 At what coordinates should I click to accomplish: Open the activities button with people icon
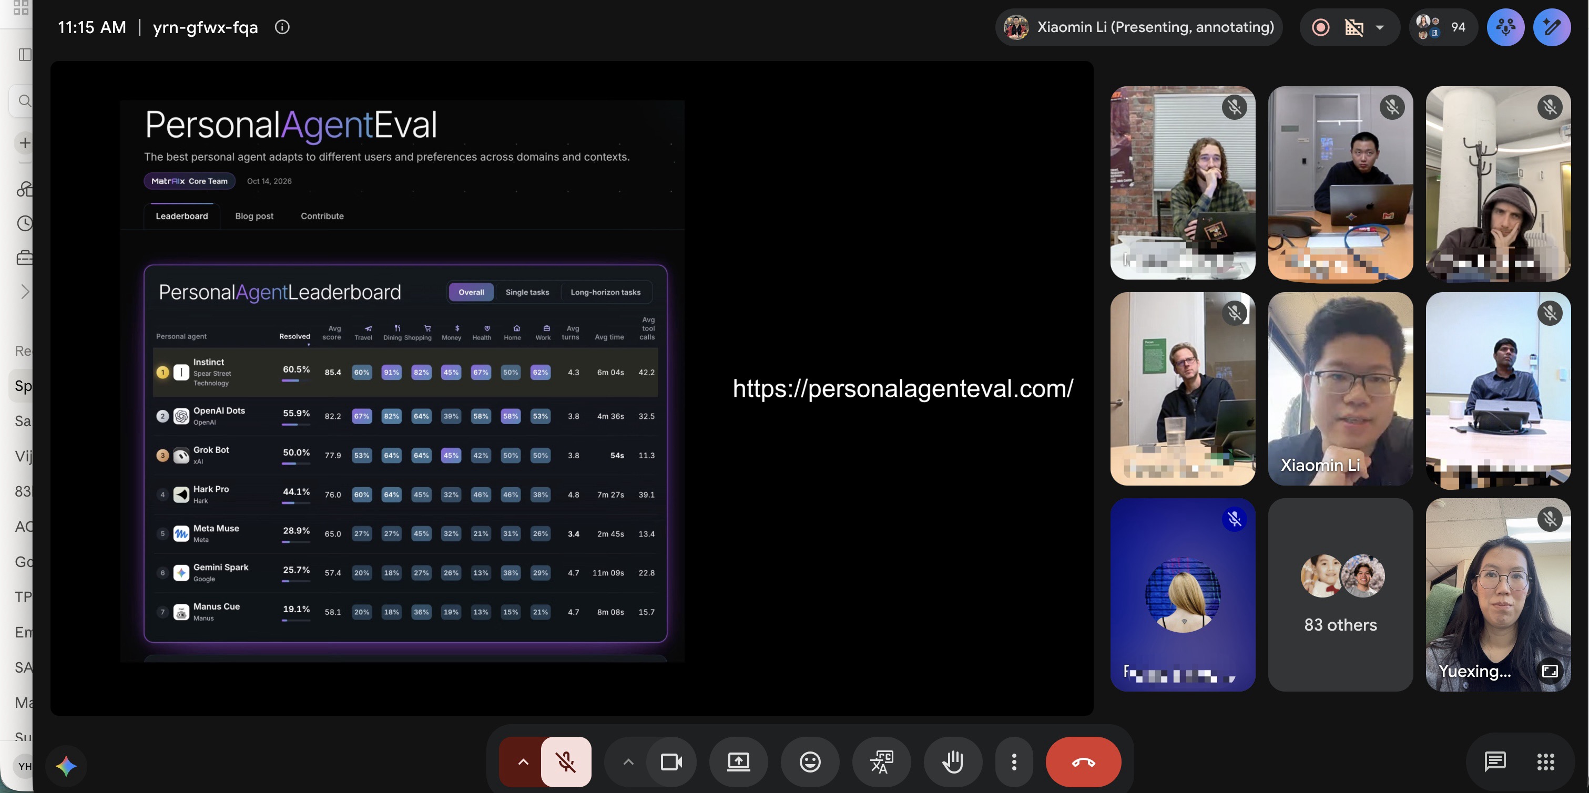(1506, 27)
